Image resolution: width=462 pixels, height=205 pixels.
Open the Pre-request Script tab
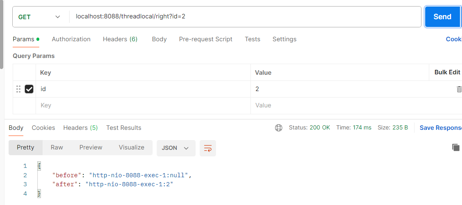coord(205,39)
